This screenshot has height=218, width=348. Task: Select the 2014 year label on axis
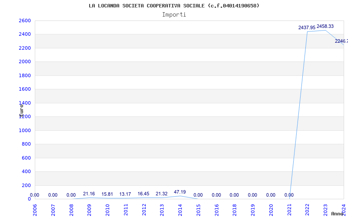180,210
